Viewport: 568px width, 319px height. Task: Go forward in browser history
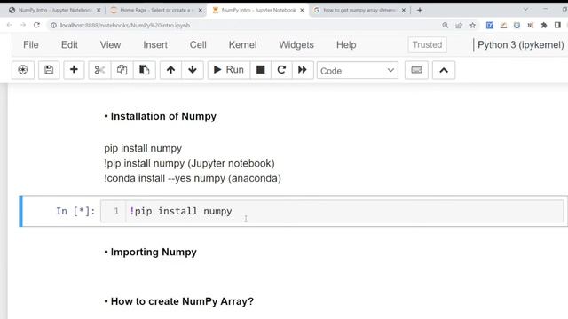[23, 25]
